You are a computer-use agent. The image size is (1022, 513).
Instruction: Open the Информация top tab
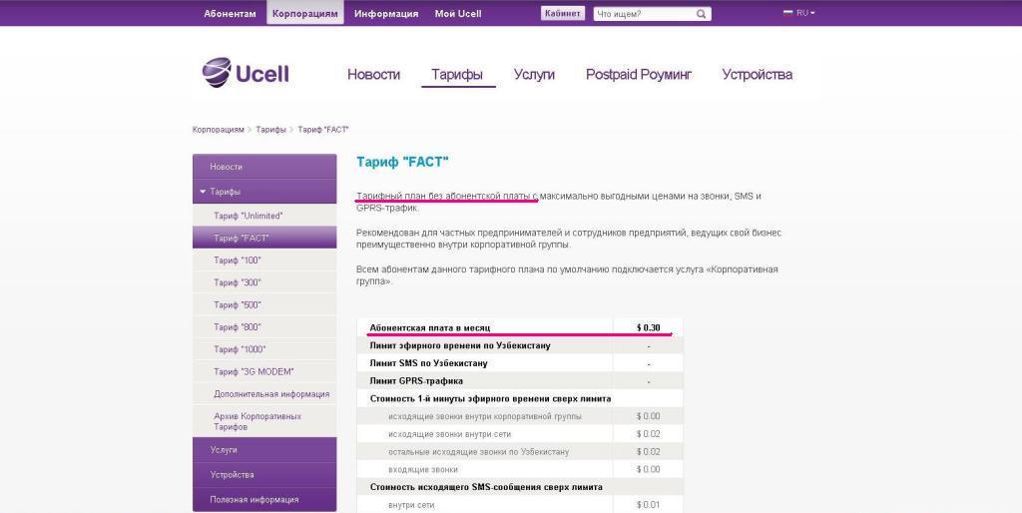tap(386, 13)
